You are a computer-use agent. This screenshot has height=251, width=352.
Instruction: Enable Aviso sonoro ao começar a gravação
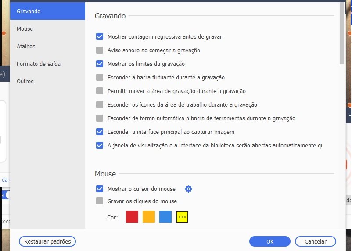100,50
